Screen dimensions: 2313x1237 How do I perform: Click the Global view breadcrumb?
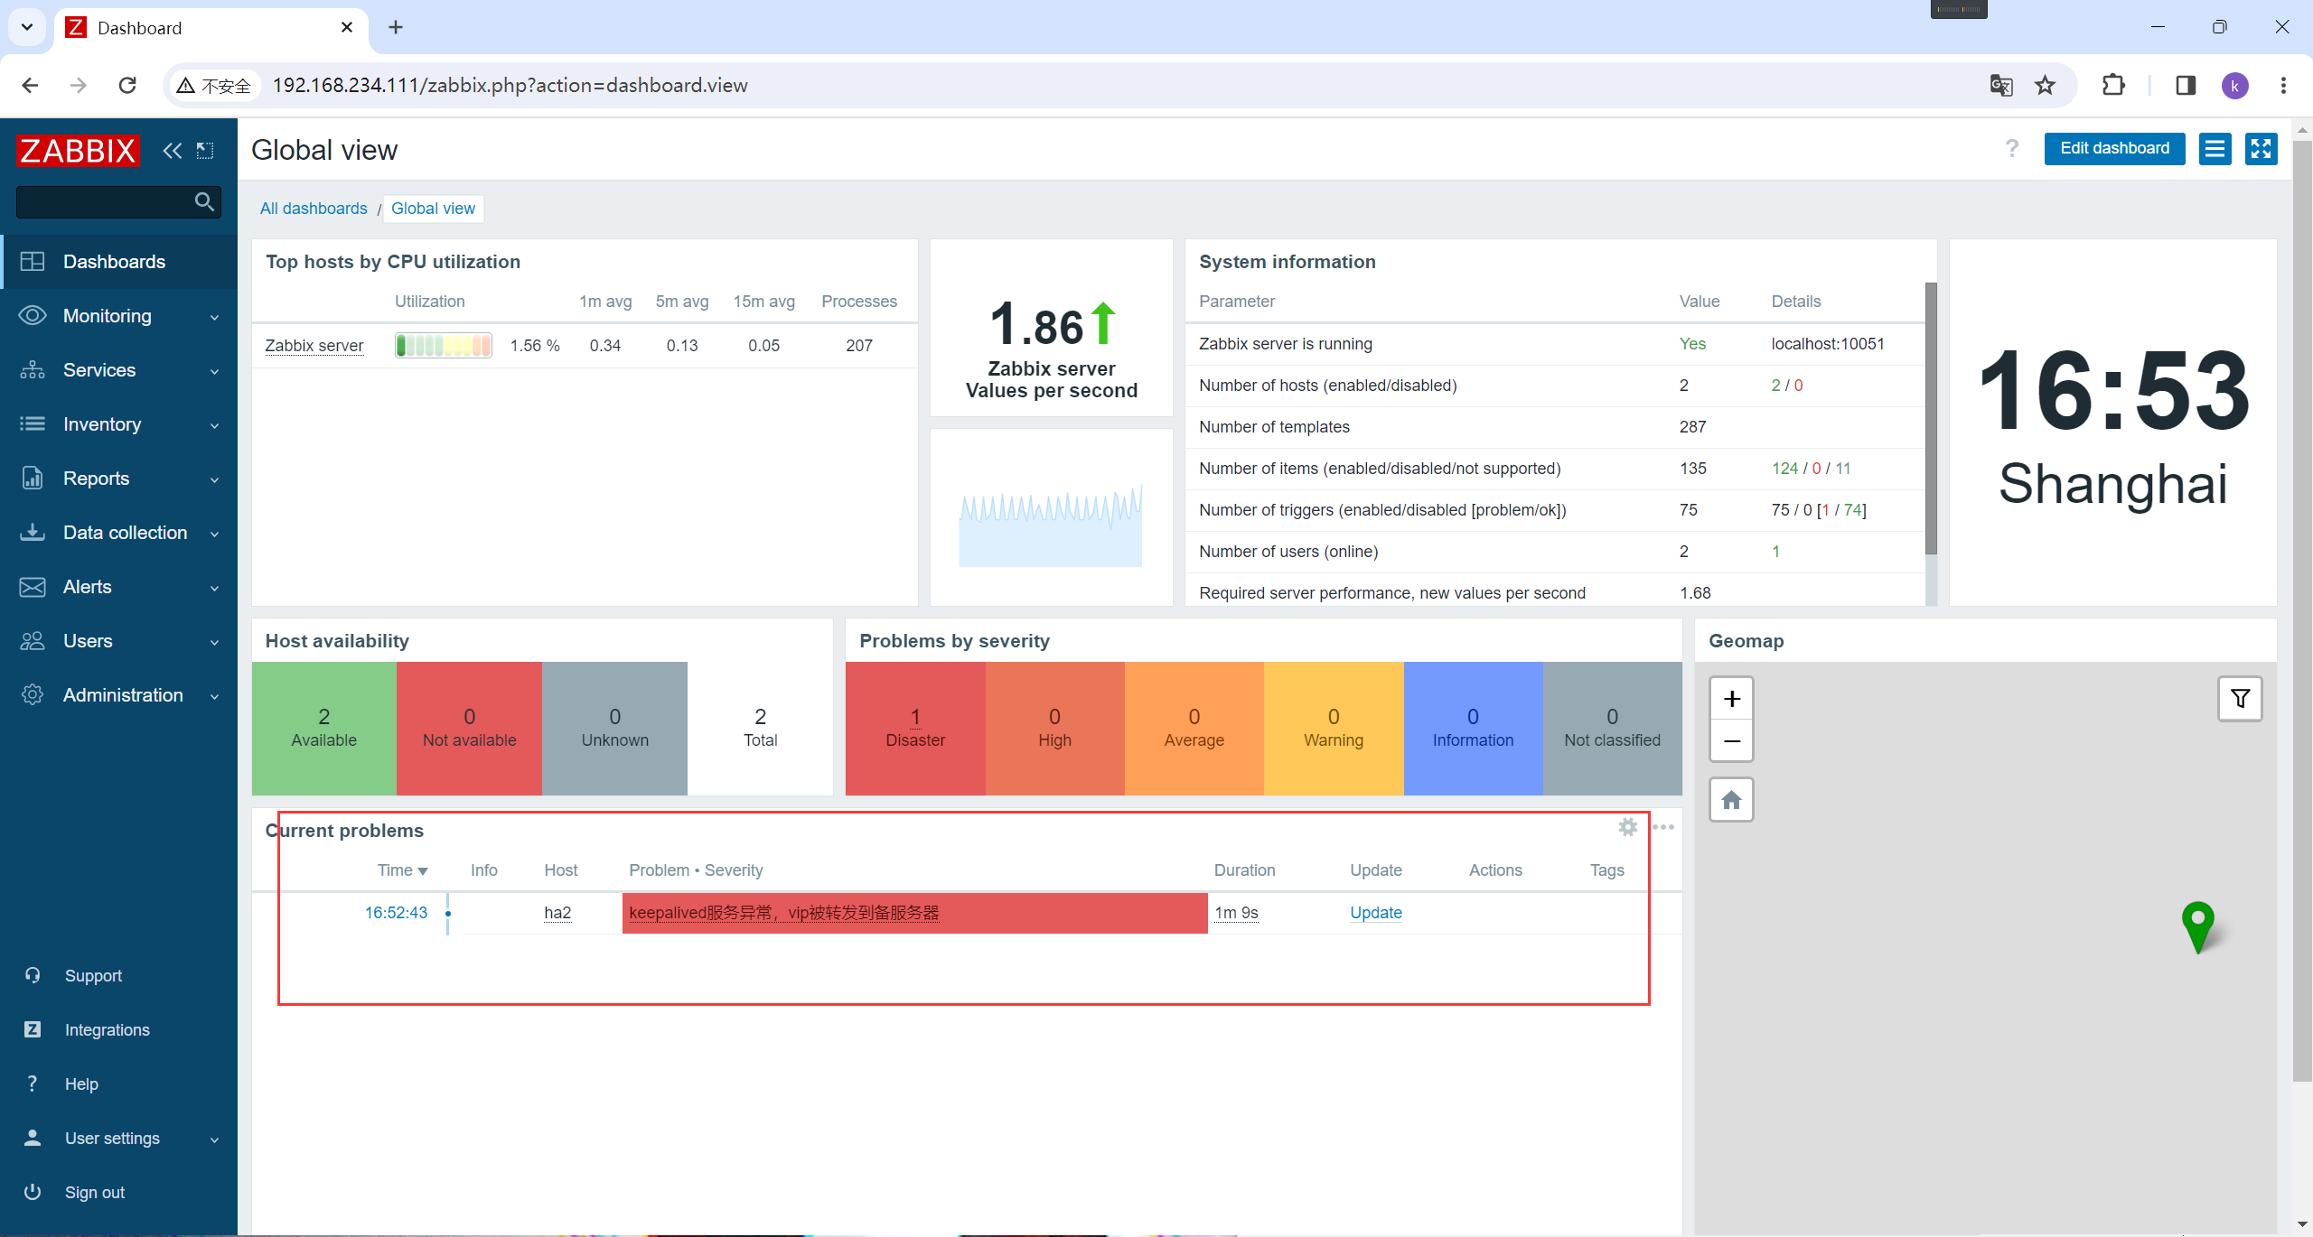pos(433,209)
